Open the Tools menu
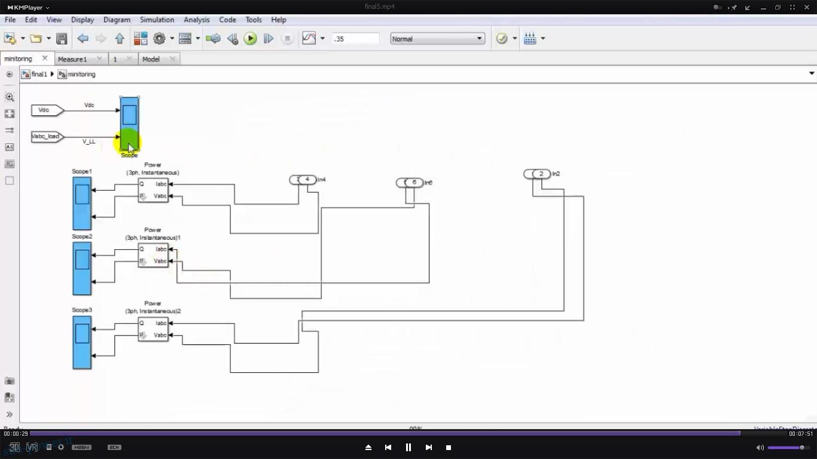The image size is (817, 459). 254,20
